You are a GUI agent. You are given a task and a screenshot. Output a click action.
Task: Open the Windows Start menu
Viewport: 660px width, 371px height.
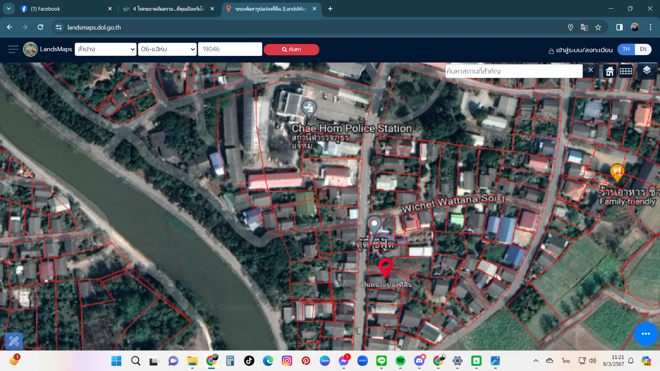click(x=116, y=361)
